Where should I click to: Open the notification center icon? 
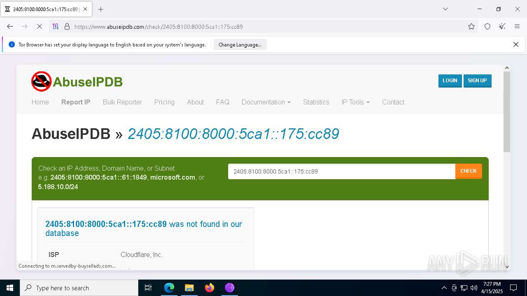pyautogui.click(x=513, y=288)
